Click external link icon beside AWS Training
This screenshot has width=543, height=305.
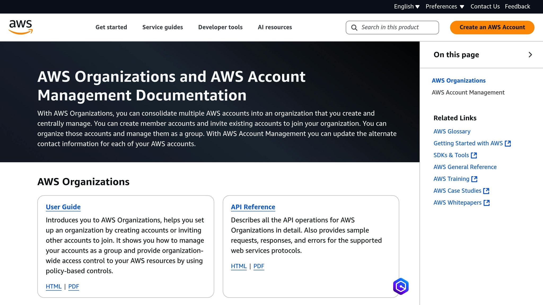point(474,179)
